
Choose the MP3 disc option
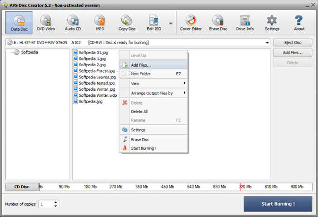point(100,23)
